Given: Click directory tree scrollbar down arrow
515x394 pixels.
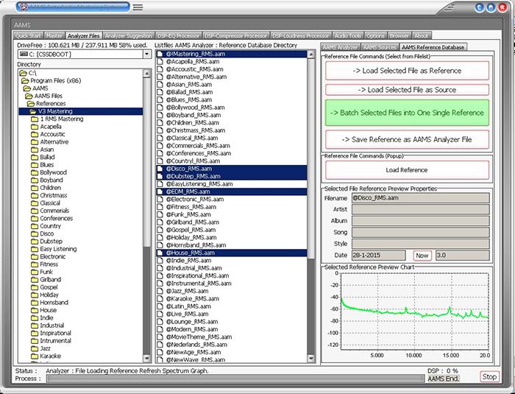Looking at the screenshot, I should (x=147, y=359).
